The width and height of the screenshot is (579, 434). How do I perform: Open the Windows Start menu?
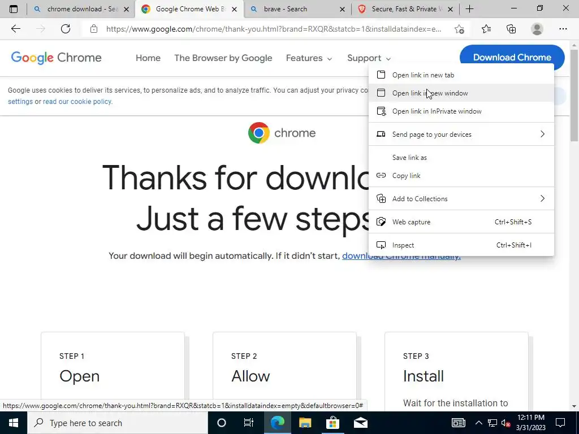pyautogui.click(x=14, y=423)
